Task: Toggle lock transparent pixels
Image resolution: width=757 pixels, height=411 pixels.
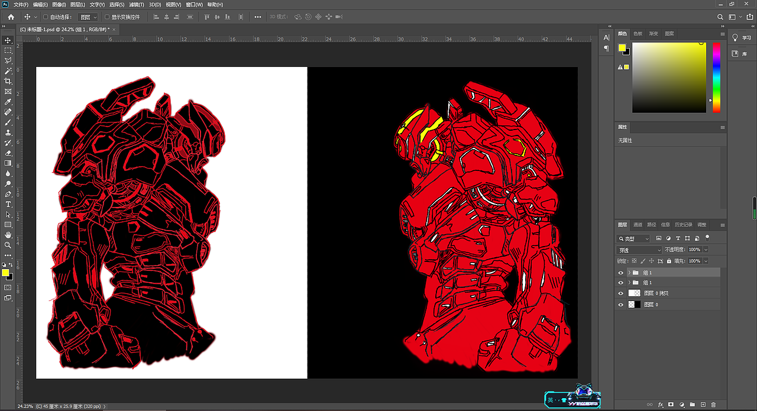Action: coord(634,261)
